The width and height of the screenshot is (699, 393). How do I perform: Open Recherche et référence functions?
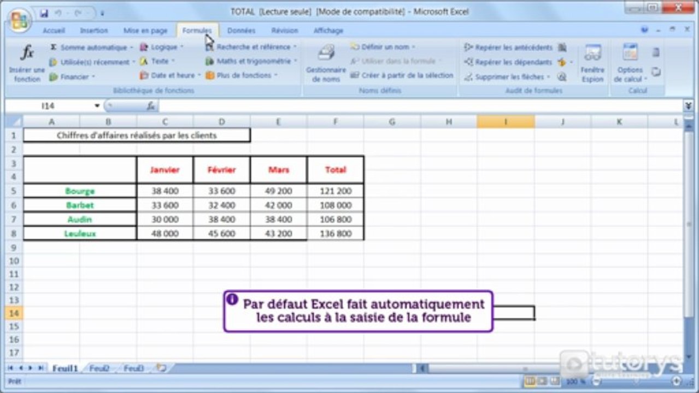[251, 47]
